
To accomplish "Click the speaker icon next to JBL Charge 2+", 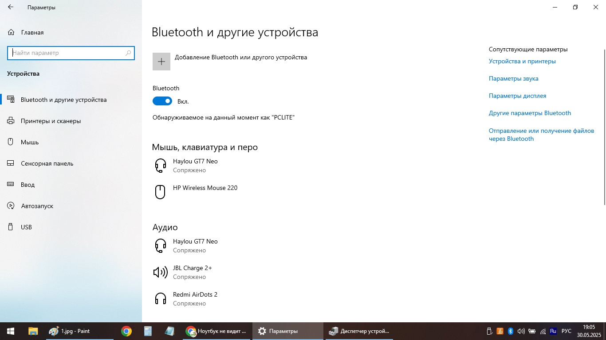I will (x=160, y=272).
